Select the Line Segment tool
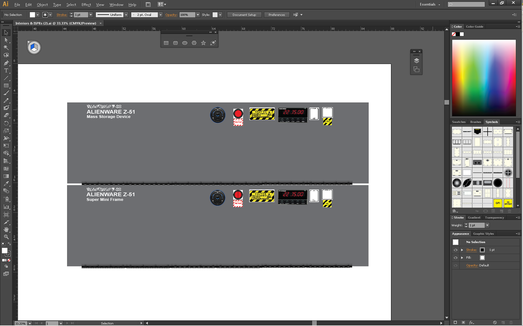523x326 pixels. point(6,78)
